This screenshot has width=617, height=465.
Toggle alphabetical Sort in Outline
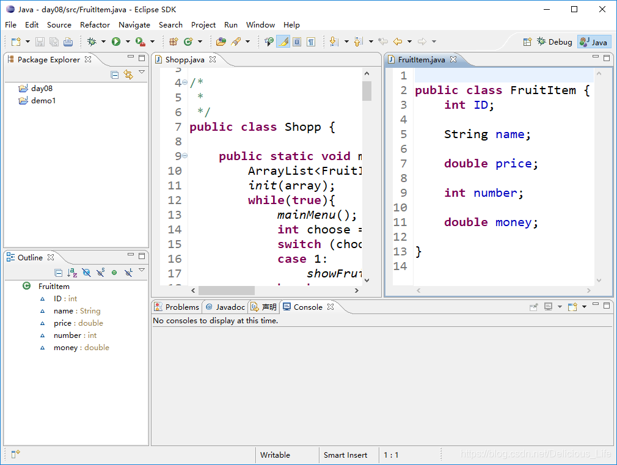click(72, 273)
